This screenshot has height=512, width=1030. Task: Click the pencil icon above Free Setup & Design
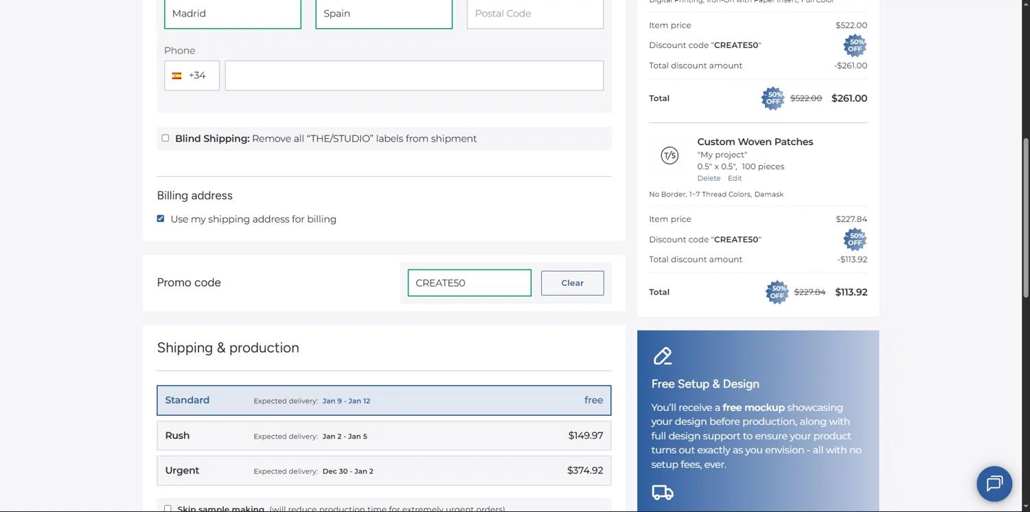[662, 356]
